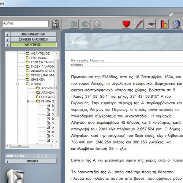Go forward with the right arrow icon
Viewport: 183px width, 183px height.
[x=85, y=24]
